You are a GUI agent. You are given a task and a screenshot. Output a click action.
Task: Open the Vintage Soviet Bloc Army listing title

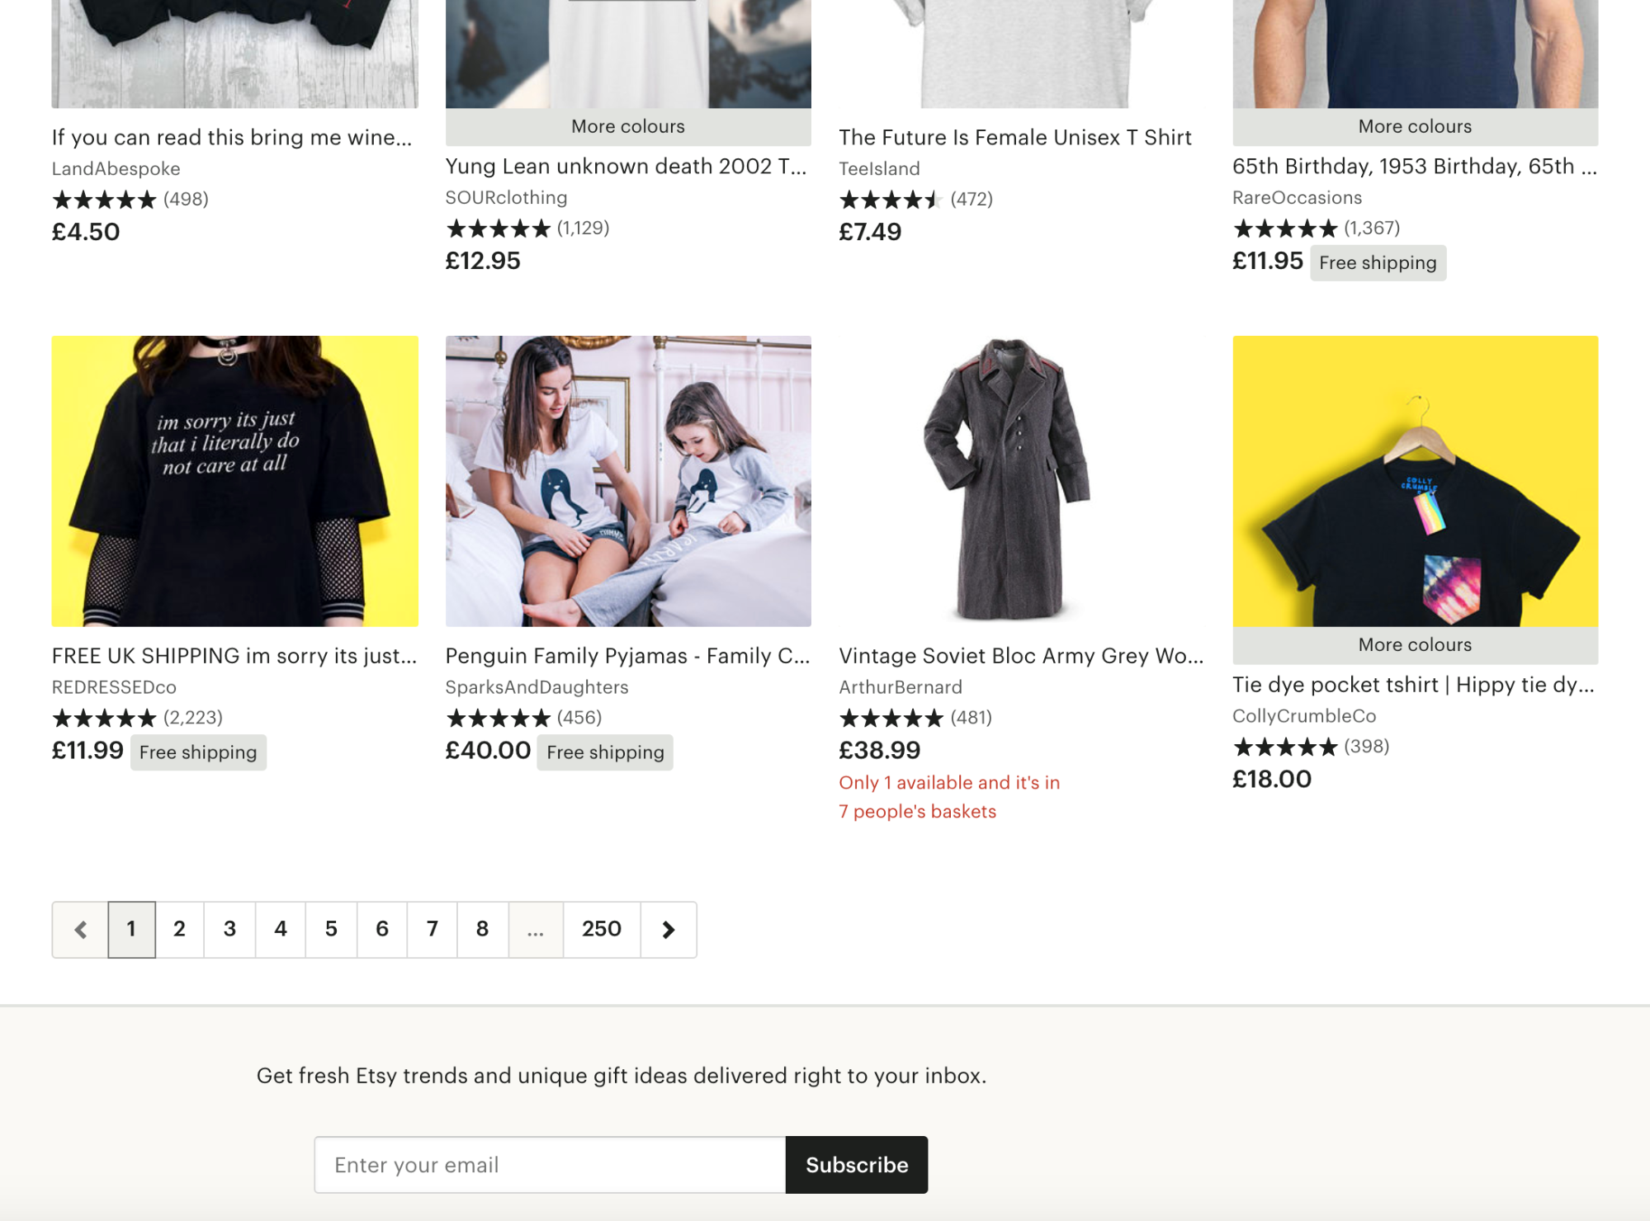(x=1021, y=656)
